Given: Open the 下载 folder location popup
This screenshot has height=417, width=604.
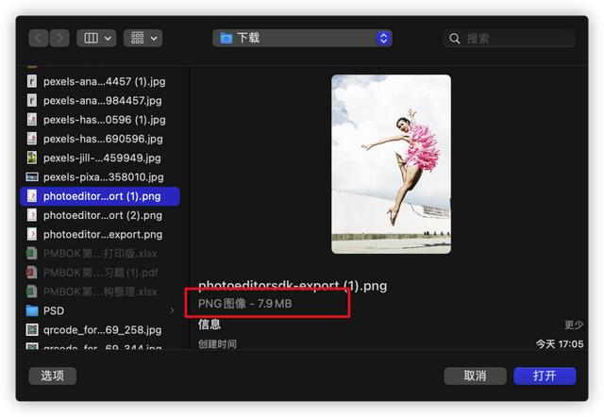Looking at the screenshot, I should pos(302,38).
